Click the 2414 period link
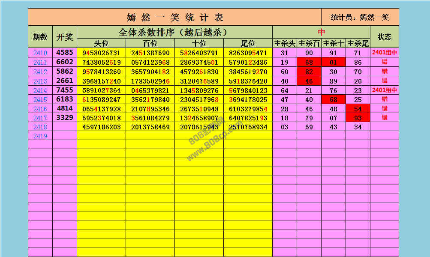The height and width of the screenshot is (257, 430). [40, 91]
